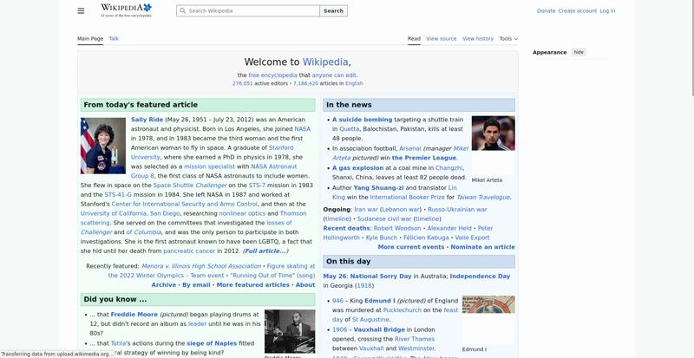Viewport: 694px width, 358px height.
Task: Open the Full article link for Sally Ride
Action: click(265, 251)
